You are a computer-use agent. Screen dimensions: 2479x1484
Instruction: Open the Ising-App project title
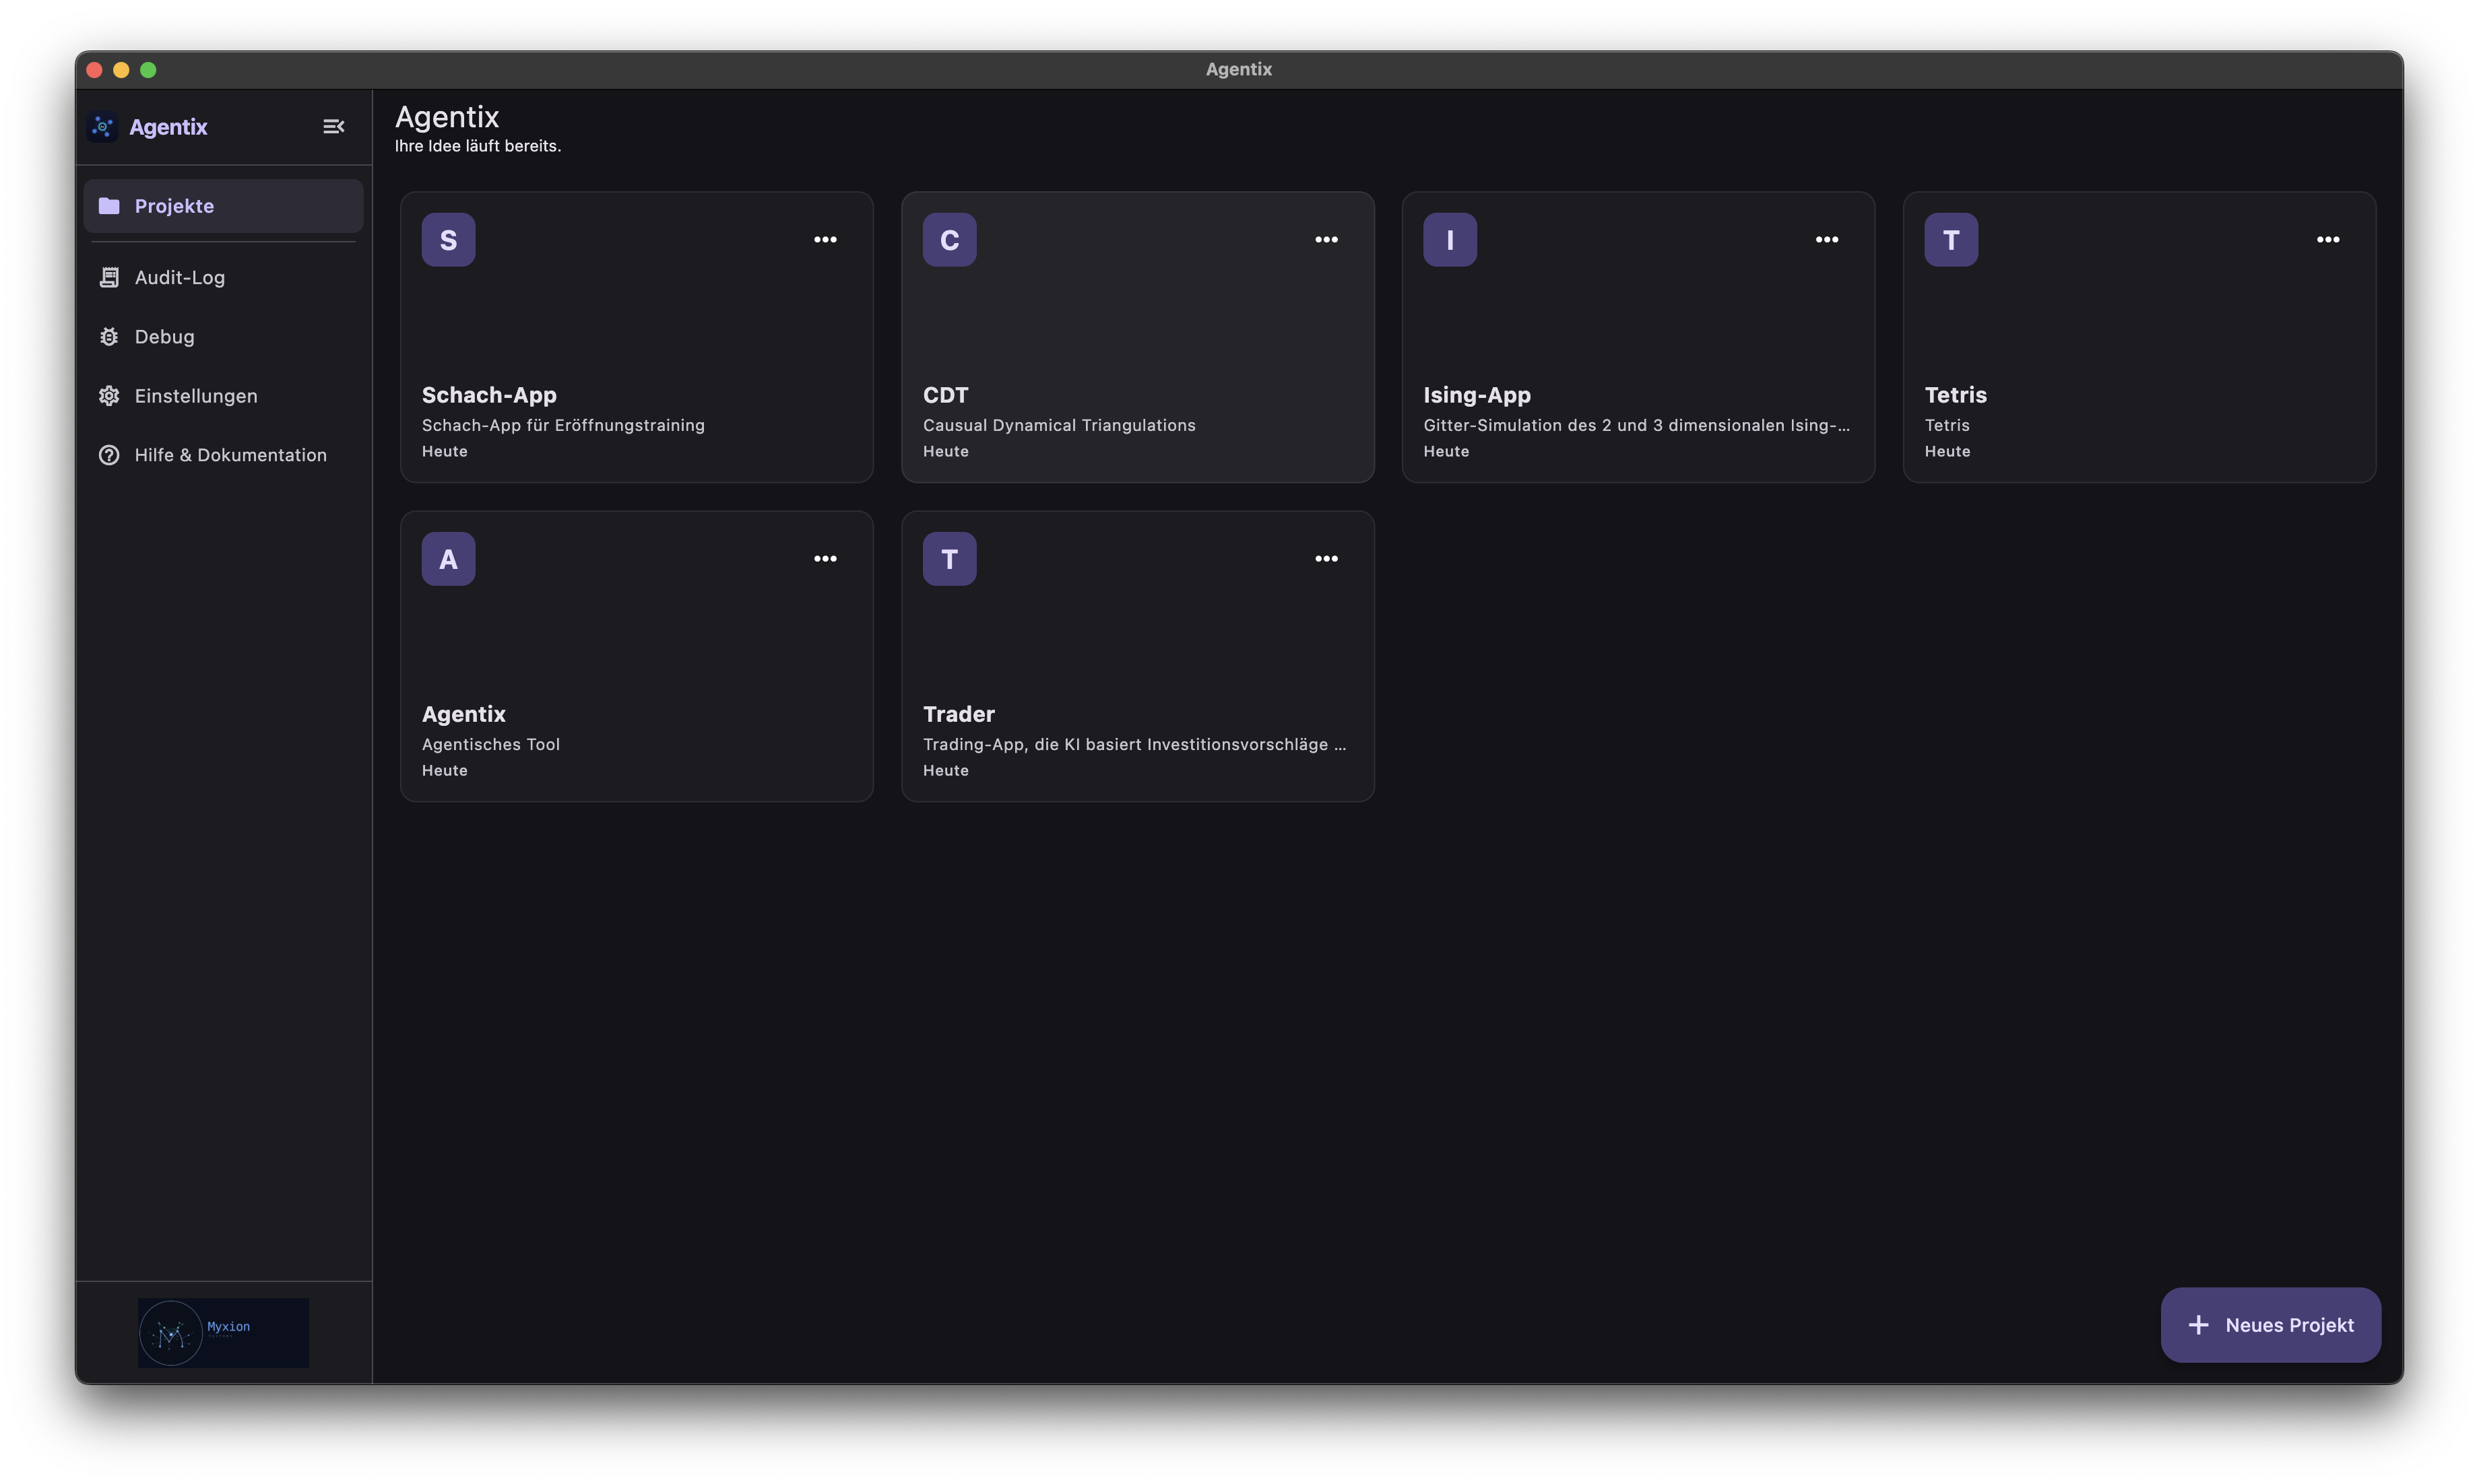click(1477, 395)
